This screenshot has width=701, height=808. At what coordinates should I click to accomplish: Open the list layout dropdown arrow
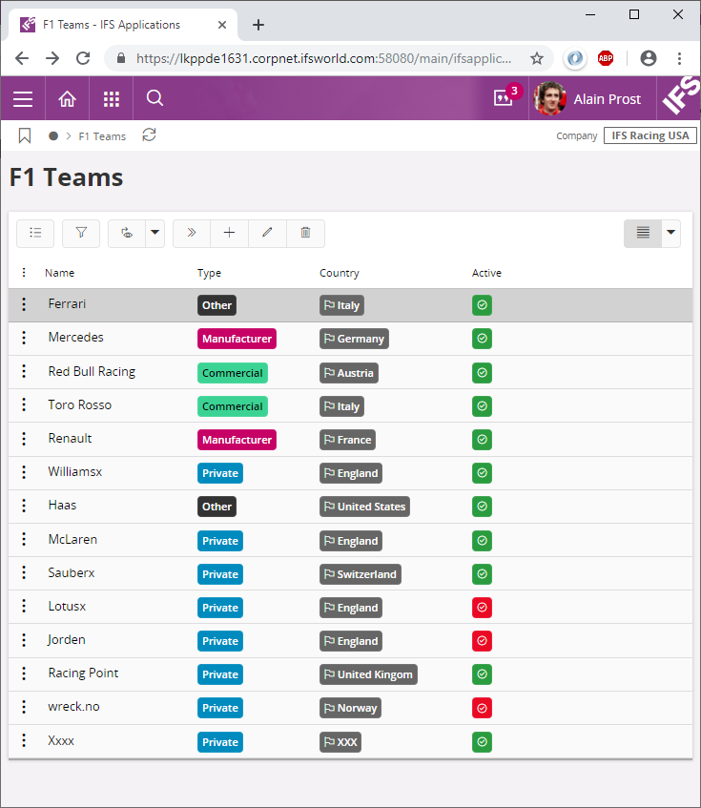670,233
